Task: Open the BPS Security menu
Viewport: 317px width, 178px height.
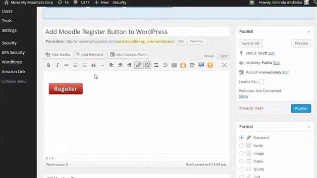Action: [13, 52]
